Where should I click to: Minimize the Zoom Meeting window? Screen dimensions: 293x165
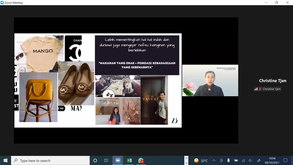tap(266, 3)
